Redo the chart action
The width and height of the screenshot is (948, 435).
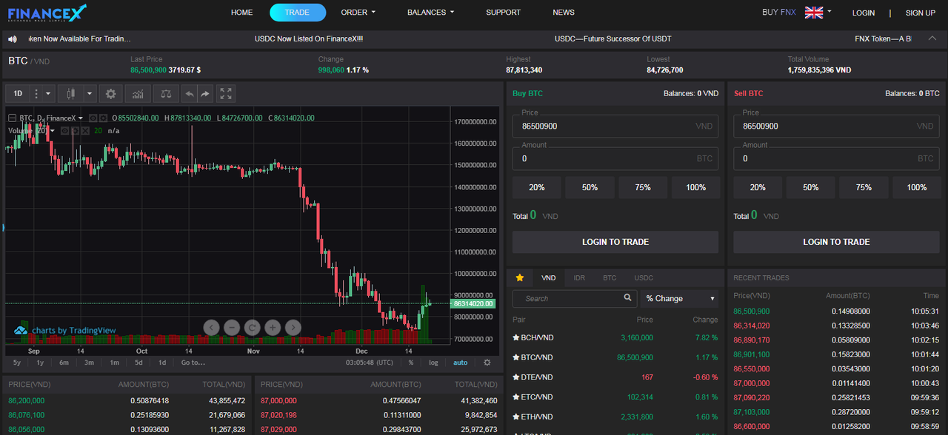[x=205, y=94]
